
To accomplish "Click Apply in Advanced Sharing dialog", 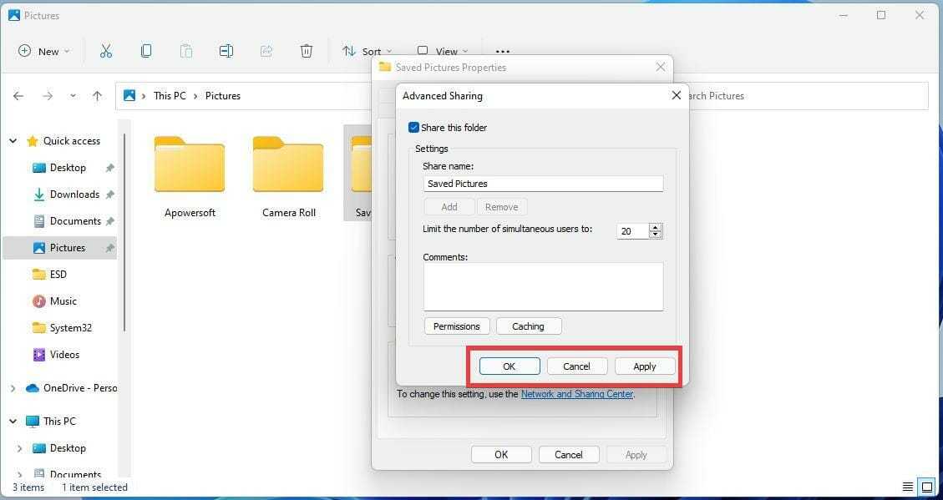I will (644, 366).
